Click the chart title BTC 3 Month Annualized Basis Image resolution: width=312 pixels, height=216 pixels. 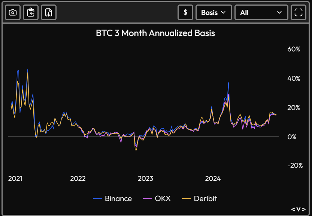coord(155,33)
